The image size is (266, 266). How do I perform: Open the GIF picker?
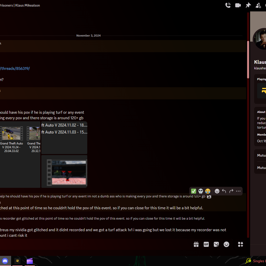pos(206,244)
